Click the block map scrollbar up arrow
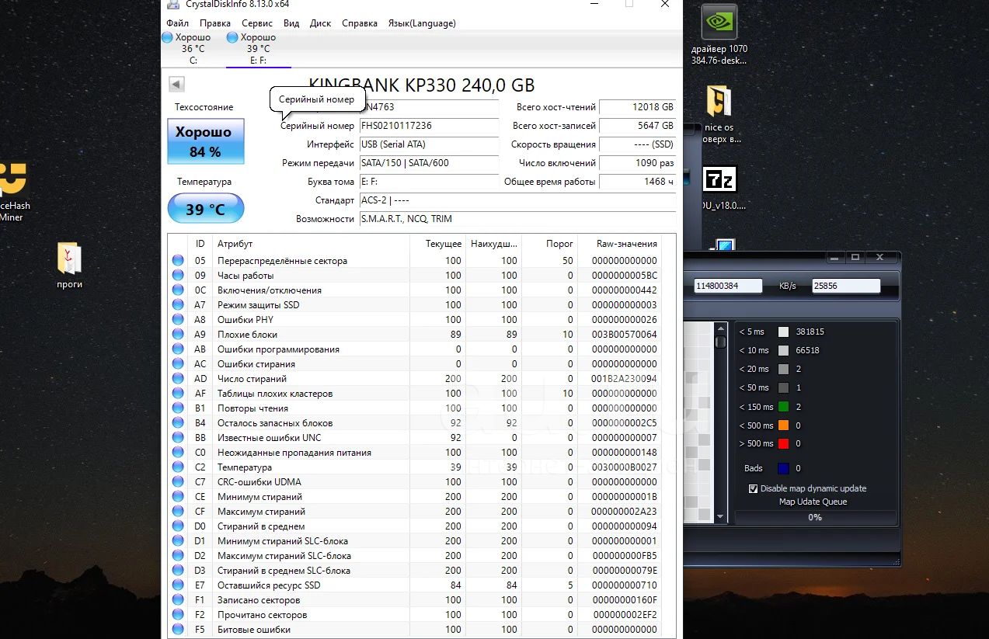The height and width of the screenshot is (639, 989). 720,328
